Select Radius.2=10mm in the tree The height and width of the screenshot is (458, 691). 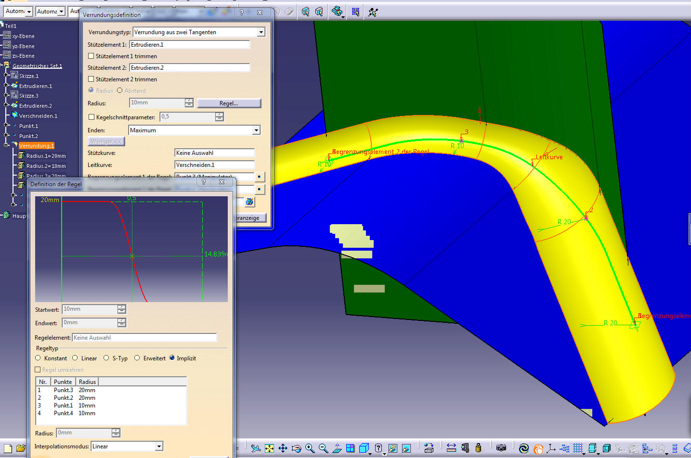point(46,166)
